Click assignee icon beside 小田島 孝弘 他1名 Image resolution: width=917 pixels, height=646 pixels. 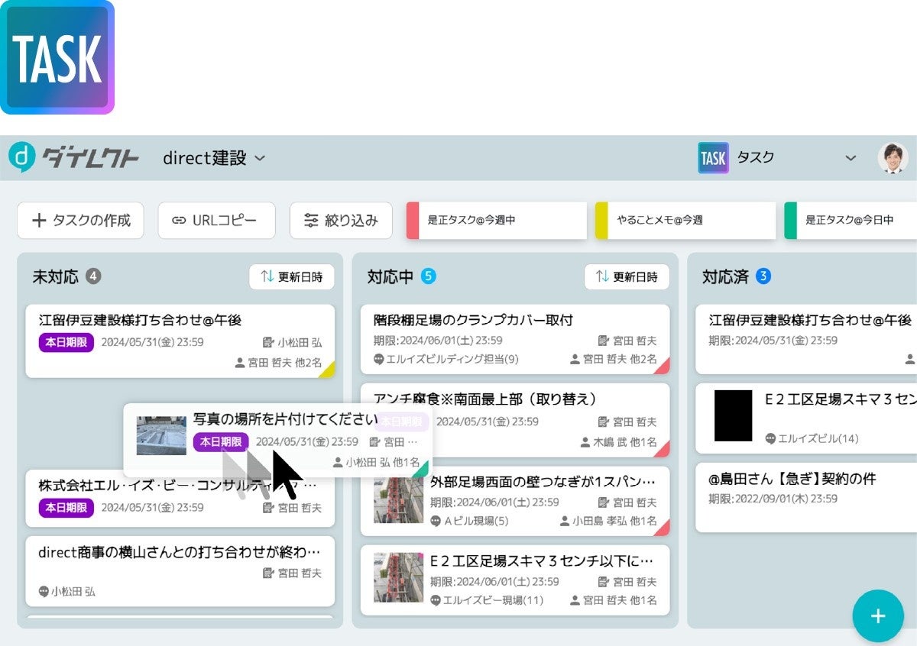(x=565, y=522)
